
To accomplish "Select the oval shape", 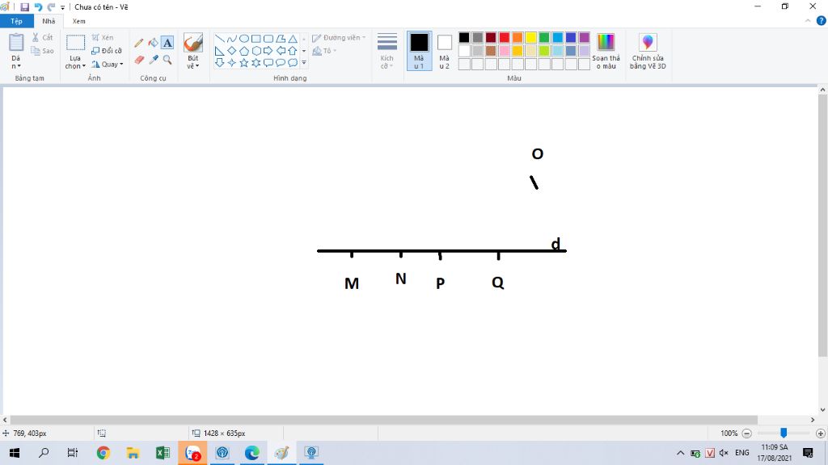I will point(244,39).
